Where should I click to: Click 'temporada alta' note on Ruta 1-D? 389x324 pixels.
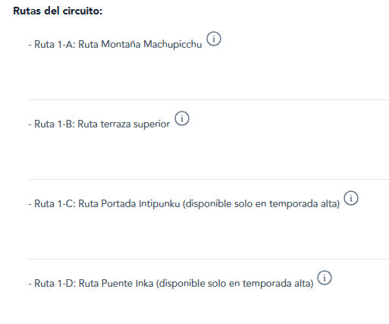[278, 283]
